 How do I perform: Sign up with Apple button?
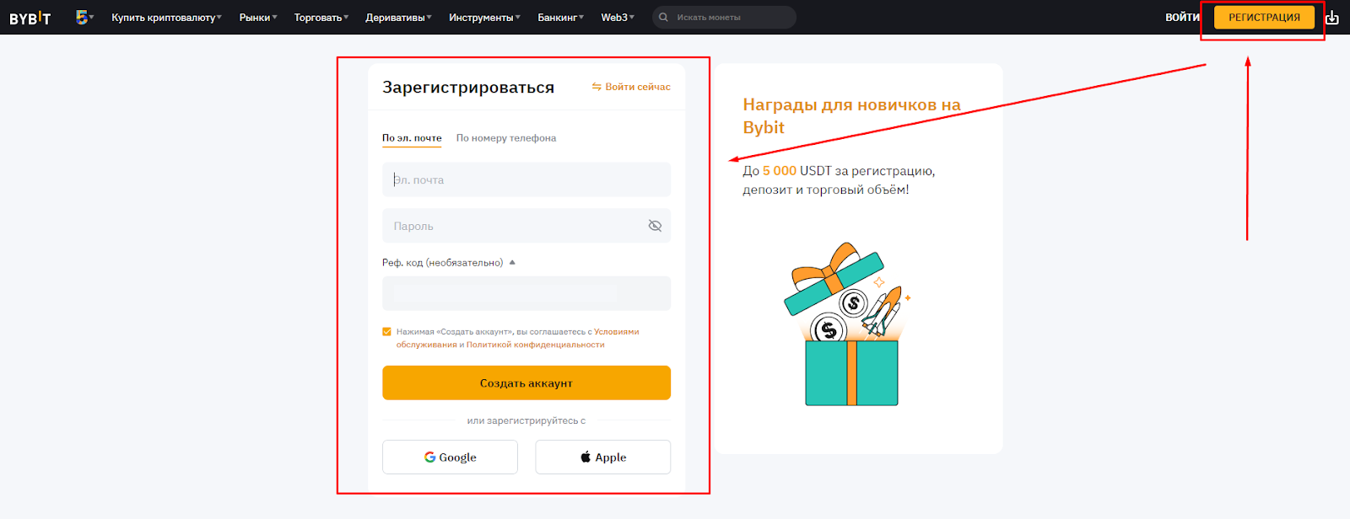click(x=603, y=457)
